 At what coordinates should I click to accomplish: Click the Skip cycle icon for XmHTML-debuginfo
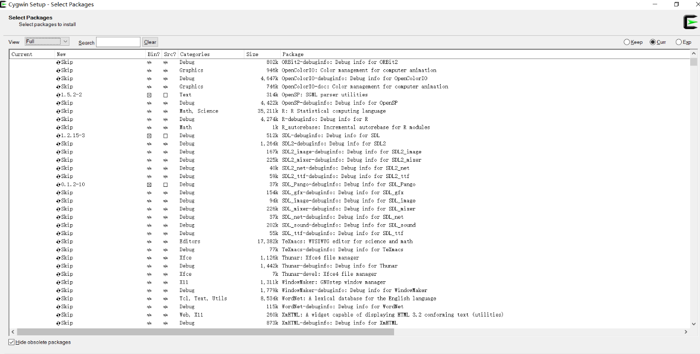(x=59, y=323)
